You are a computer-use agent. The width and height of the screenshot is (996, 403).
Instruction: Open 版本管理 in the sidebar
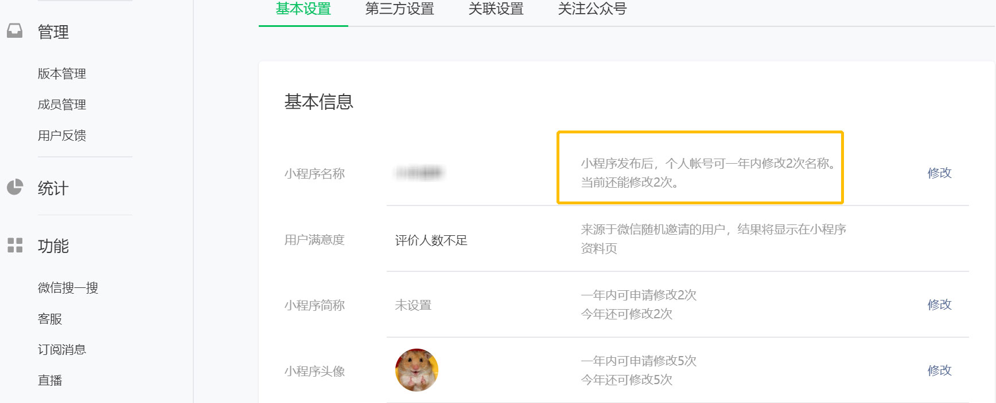[61, 73]
